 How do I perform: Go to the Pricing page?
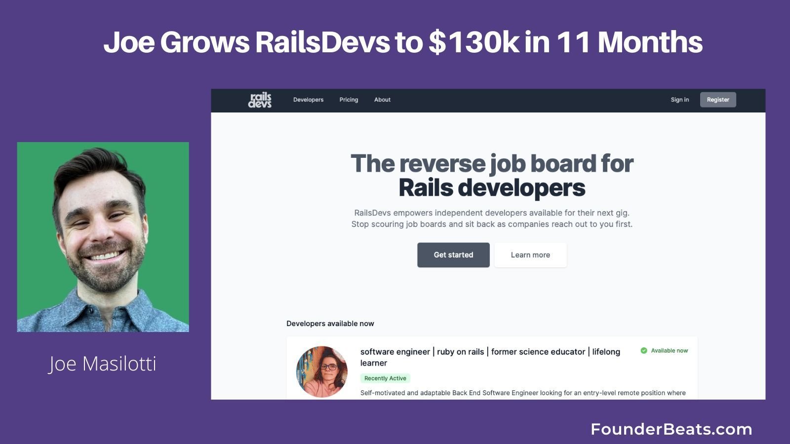349,100
